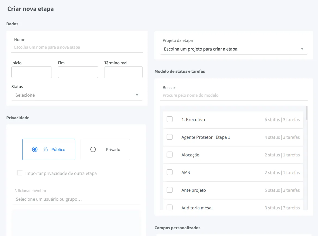318x236 pixels.
Task: Click the Fim date field
Action: 78,72
